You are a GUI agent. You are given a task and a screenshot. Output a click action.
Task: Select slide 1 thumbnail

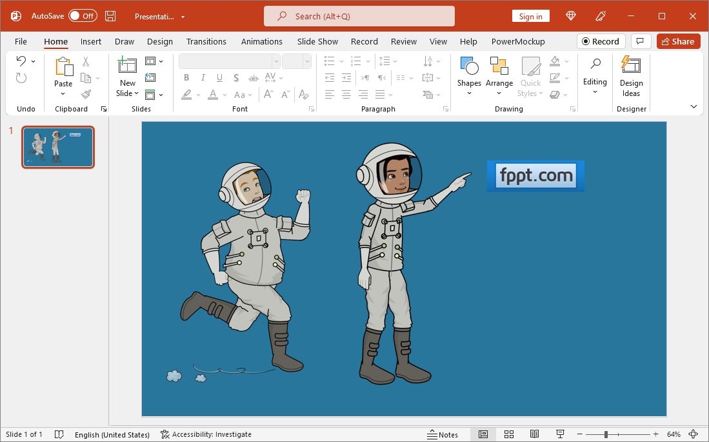coord(58,147)
